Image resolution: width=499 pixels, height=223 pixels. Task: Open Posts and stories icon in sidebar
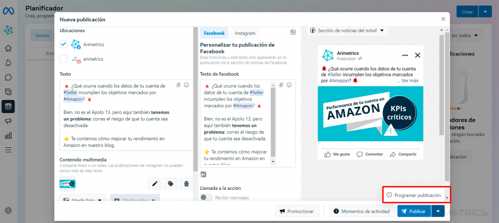pyautogui.click(x=8, y=92)
